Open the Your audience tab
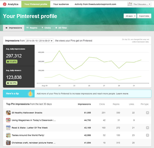This screenshot has width=154, height=148. pos(61,4)
